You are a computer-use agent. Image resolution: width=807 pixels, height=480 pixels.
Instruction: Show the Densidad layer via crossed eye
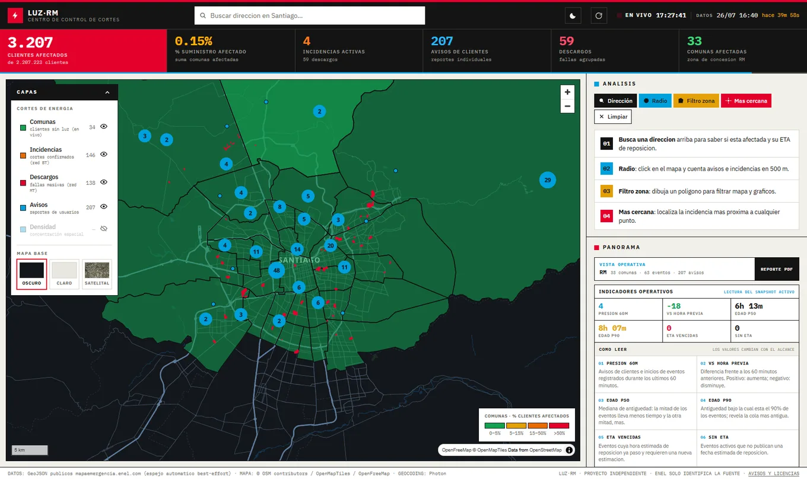click(104, 228)
